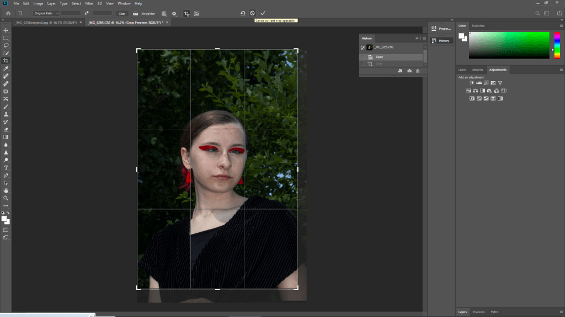Toggle the Content-Aware crop option
This screenshot has height=317, width=565.
197,13
